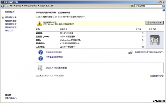
Task: Click the yellow warning triangle icon
Action: click(39, 23)
